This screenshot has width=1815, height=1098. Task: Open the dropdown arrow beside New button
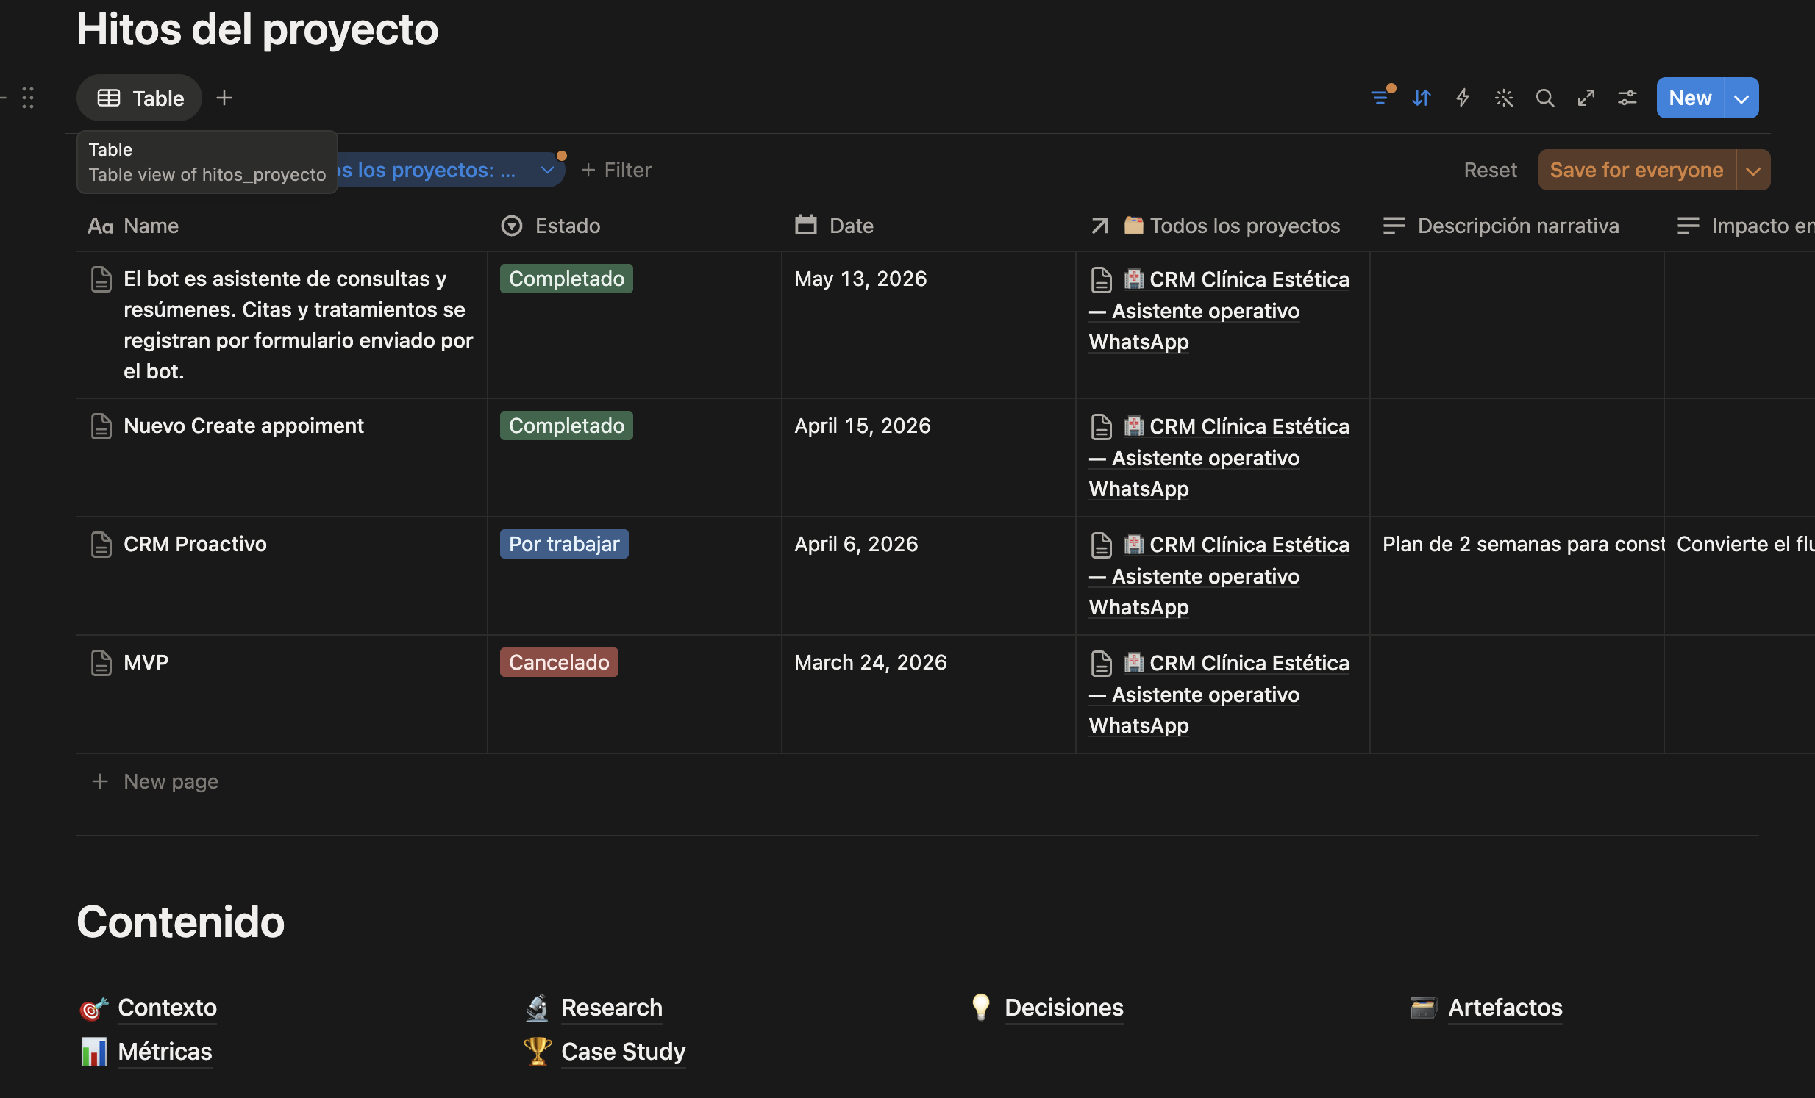pos(1741,98)
